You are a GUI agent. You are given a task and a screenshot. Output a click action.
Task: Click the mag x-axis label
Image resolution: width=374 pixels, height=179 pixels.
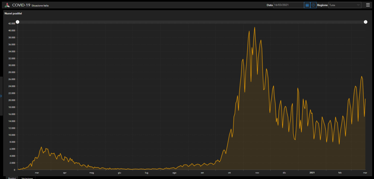coord(92,173)
